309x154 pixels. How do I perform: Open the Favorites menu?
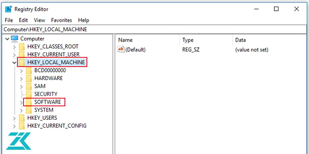pyautogui.click(x=61, y=20)
